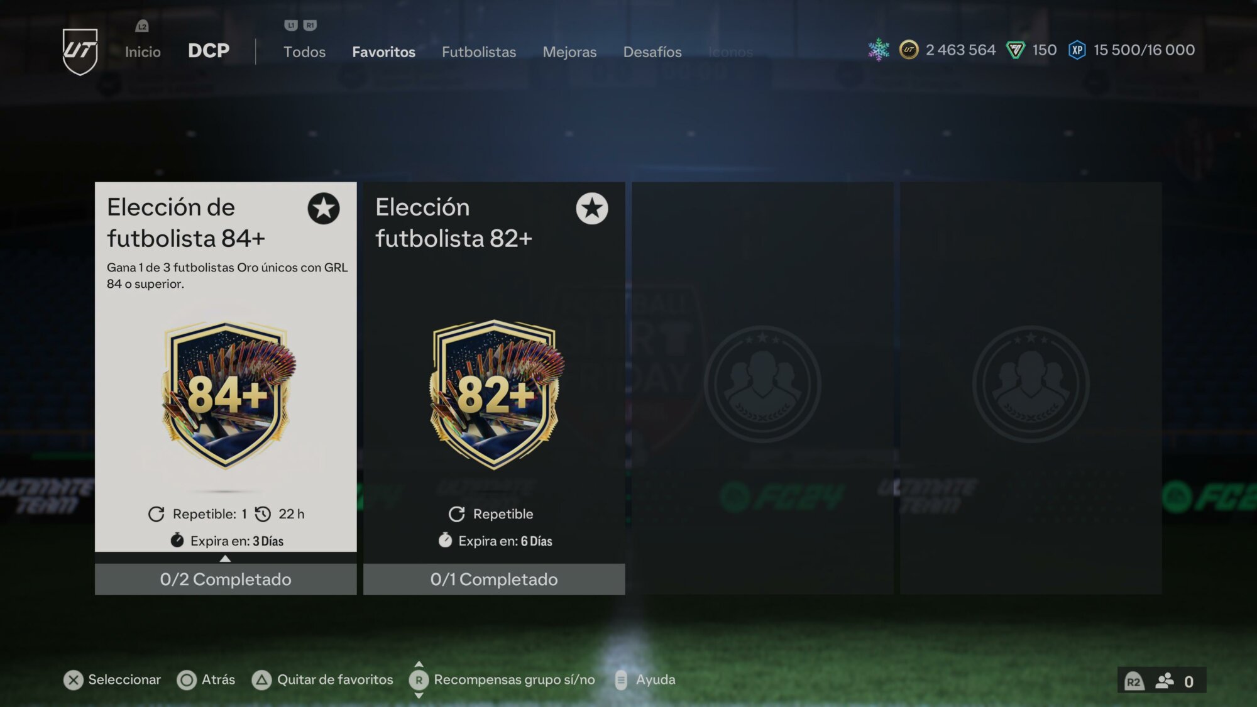This screenshot has width=1257, height=707.
Task: Click the Ultimate Team shield logo
Action: coord(80,52)
